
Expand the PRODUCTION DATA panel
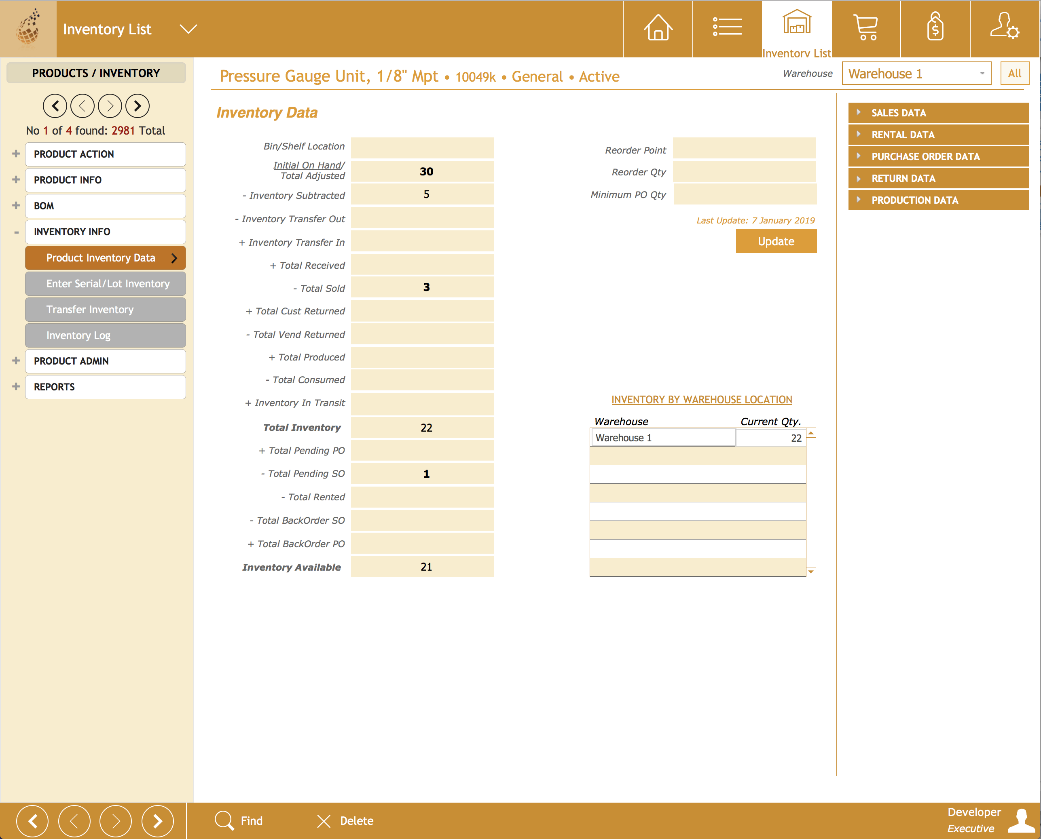[x=938, y=200]
